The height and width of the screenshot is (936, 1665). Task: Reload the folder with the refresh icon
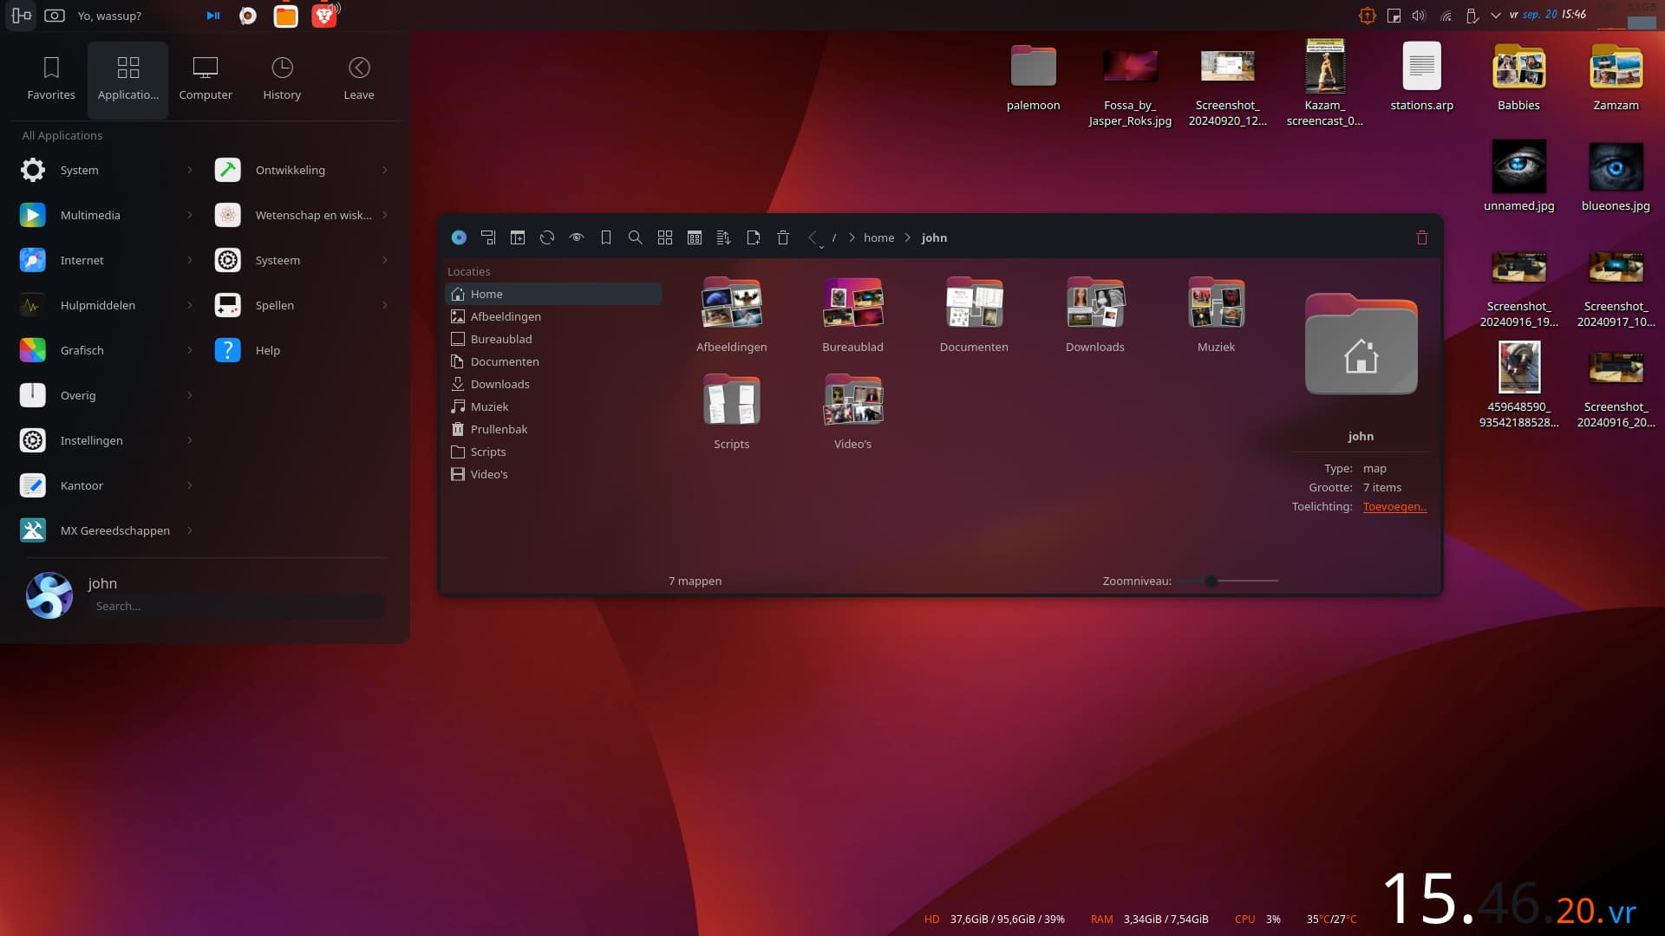pos(547,237)
